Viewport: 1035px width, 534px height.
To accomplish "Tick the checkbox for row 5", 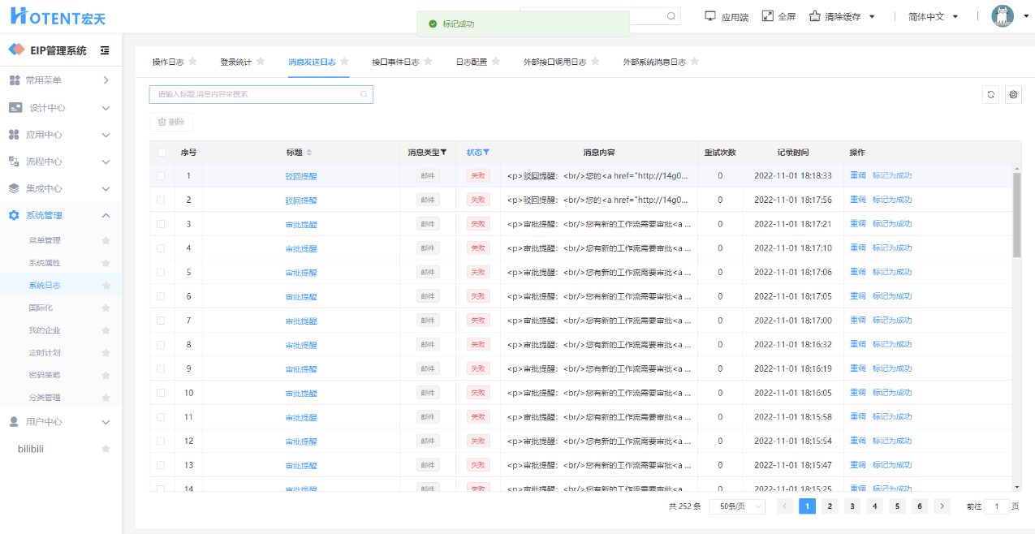I will tap(161, 272).
